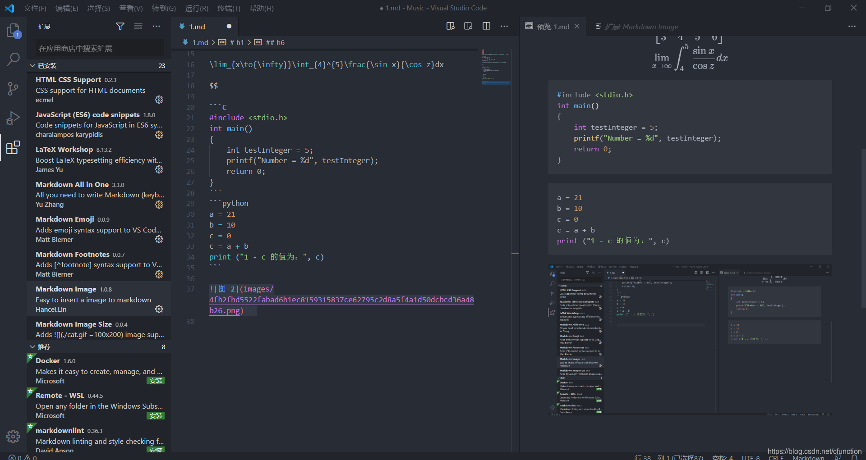Open the preview group more actions ellipsis

pos(852,26)
